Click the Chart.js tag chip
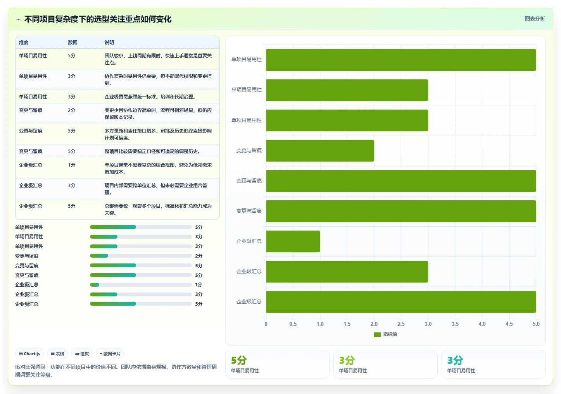The height and width of the screenshot is (394, 561). [29, 354]
